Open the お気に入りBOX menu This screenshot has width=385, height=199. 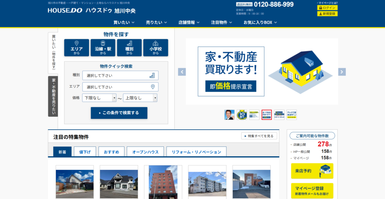click(x=260, y=22)
